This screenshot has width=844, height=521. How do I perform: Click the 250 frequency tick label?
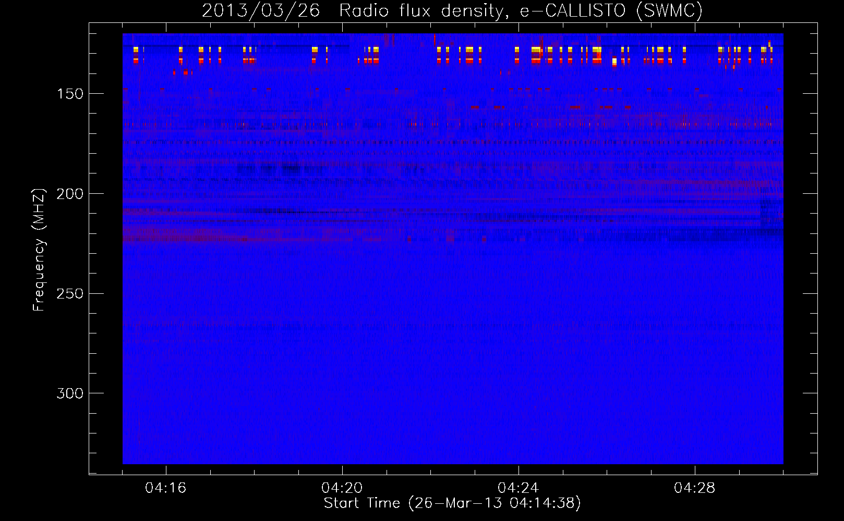[70, 294]
